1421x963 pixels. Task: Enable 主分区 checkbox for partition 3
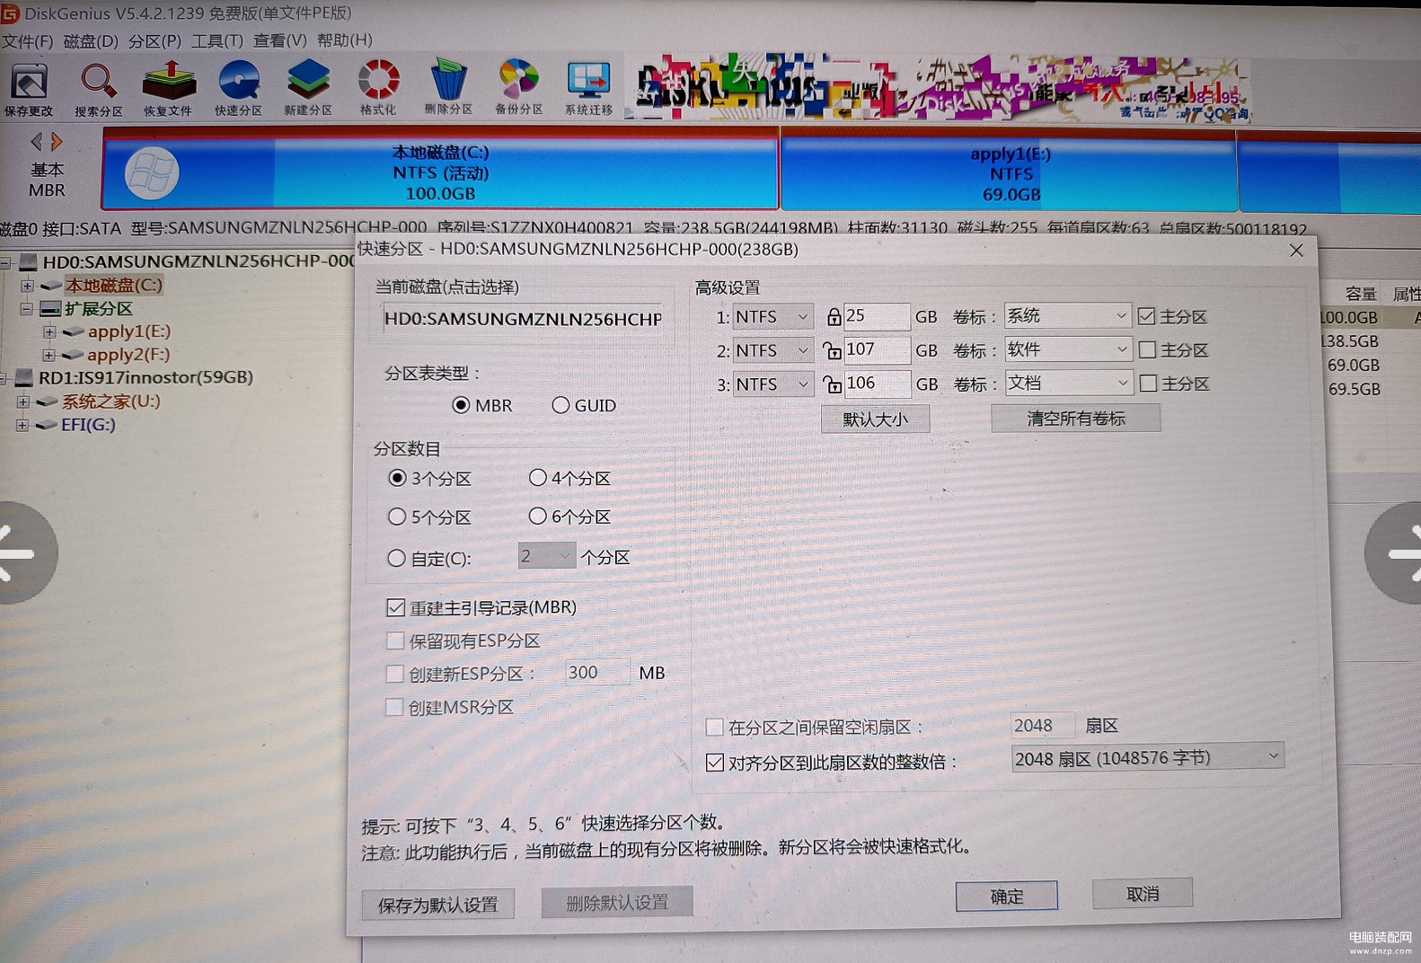1148,384
